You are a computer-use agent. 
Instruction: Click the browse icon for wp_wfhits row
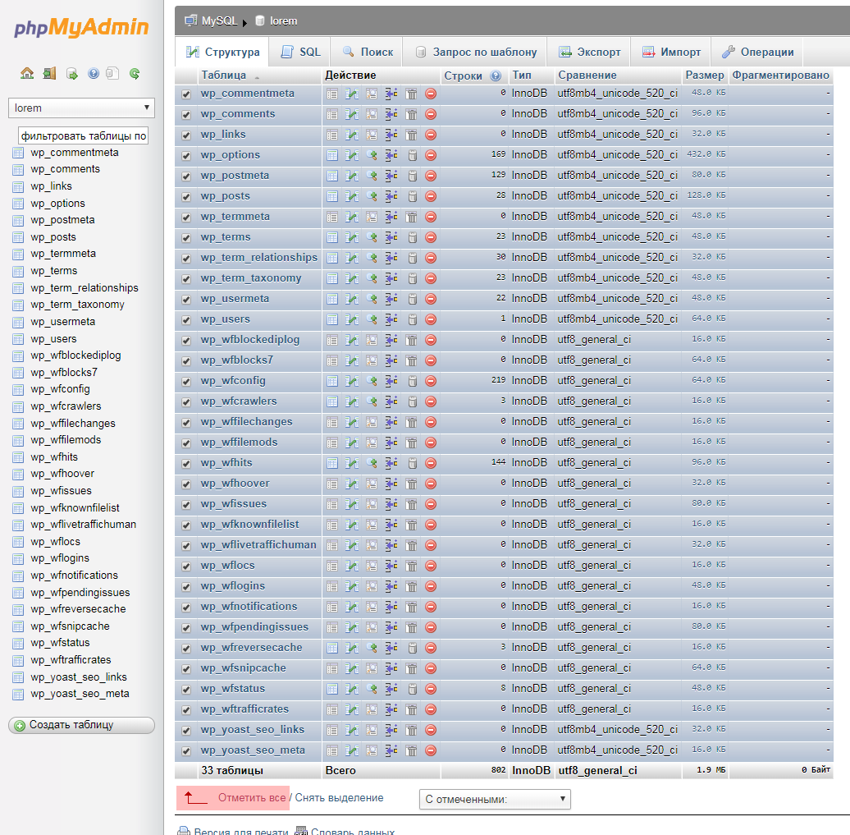pos(332,463)
